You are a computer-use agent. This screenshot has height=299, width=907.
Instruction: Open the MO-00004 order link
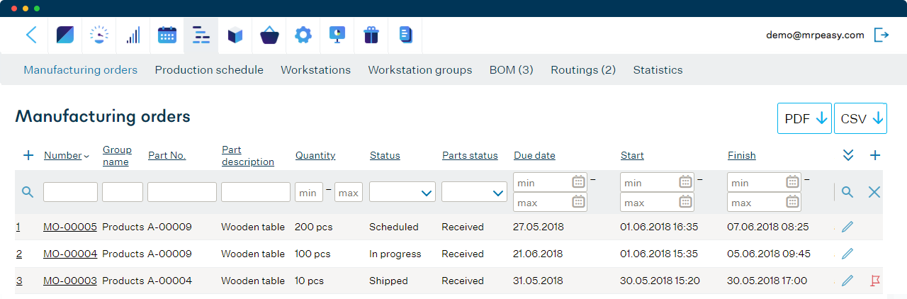coord(69,254)
